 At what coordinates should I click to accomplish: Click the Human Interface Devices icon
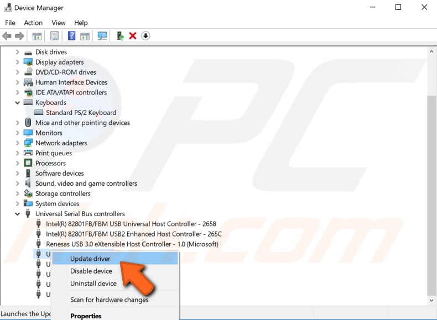28,82
